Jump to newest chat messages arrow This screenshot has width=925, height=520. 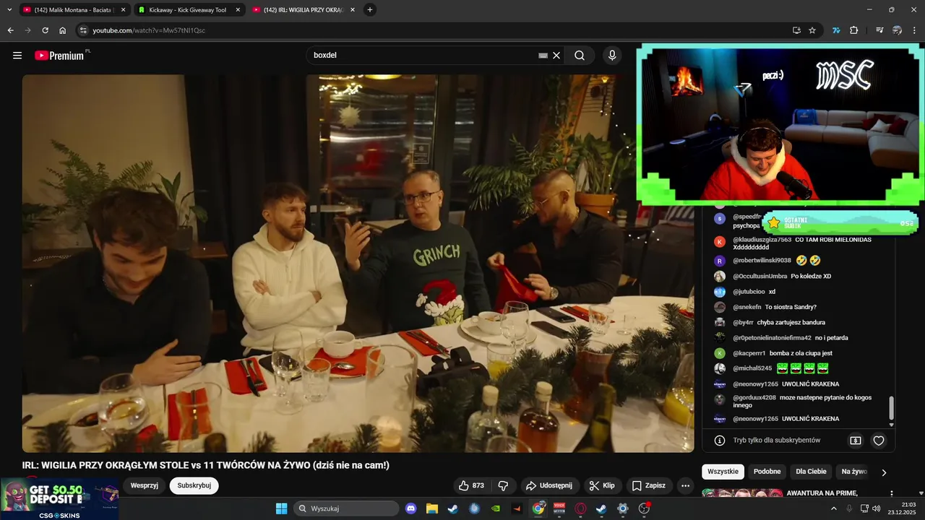point(891,425)
